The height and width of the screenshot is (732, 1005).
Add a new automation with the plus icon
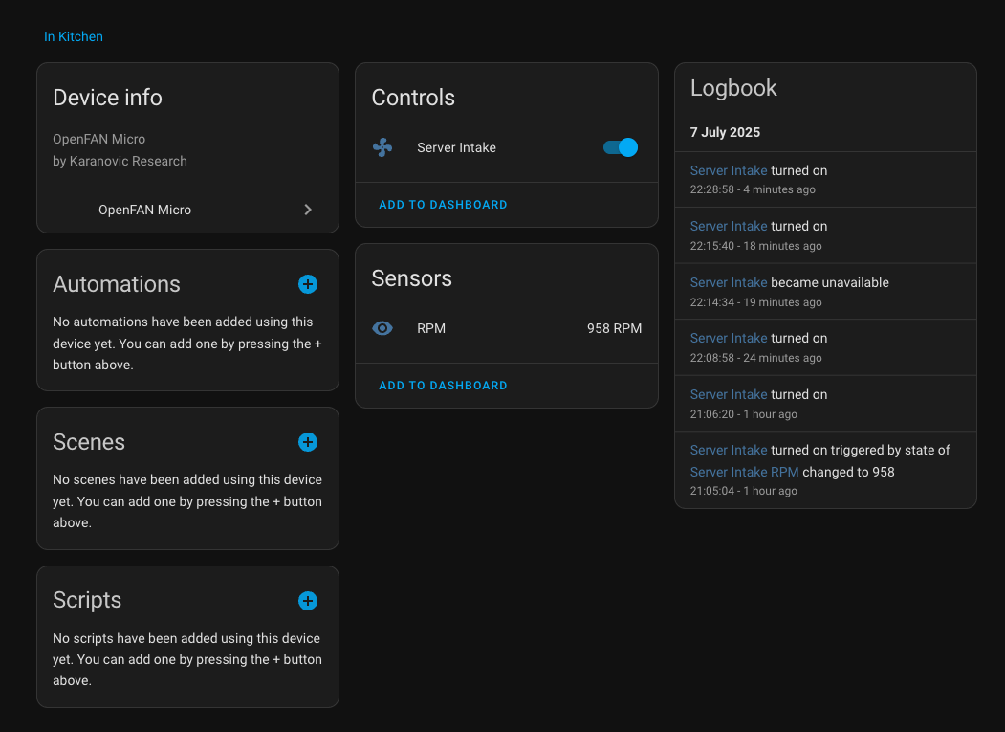[x=307, y=284]
